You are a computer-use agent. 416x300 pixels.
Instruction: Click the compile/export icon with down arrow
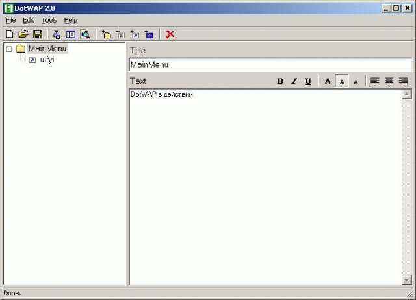click(57, 34)
